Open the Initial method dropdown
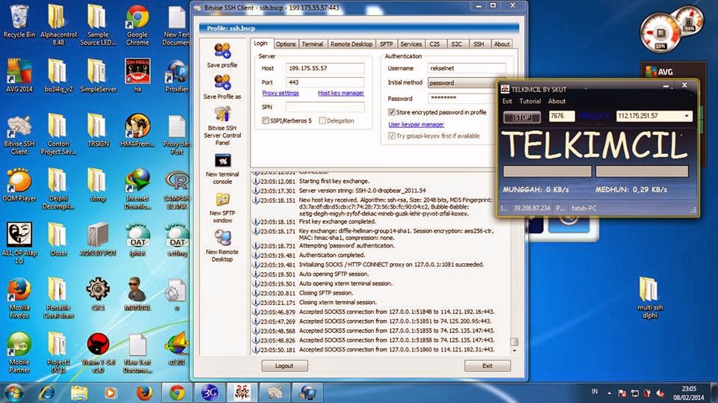The width and height of the screenshot is (718, 403). [462, 83]
